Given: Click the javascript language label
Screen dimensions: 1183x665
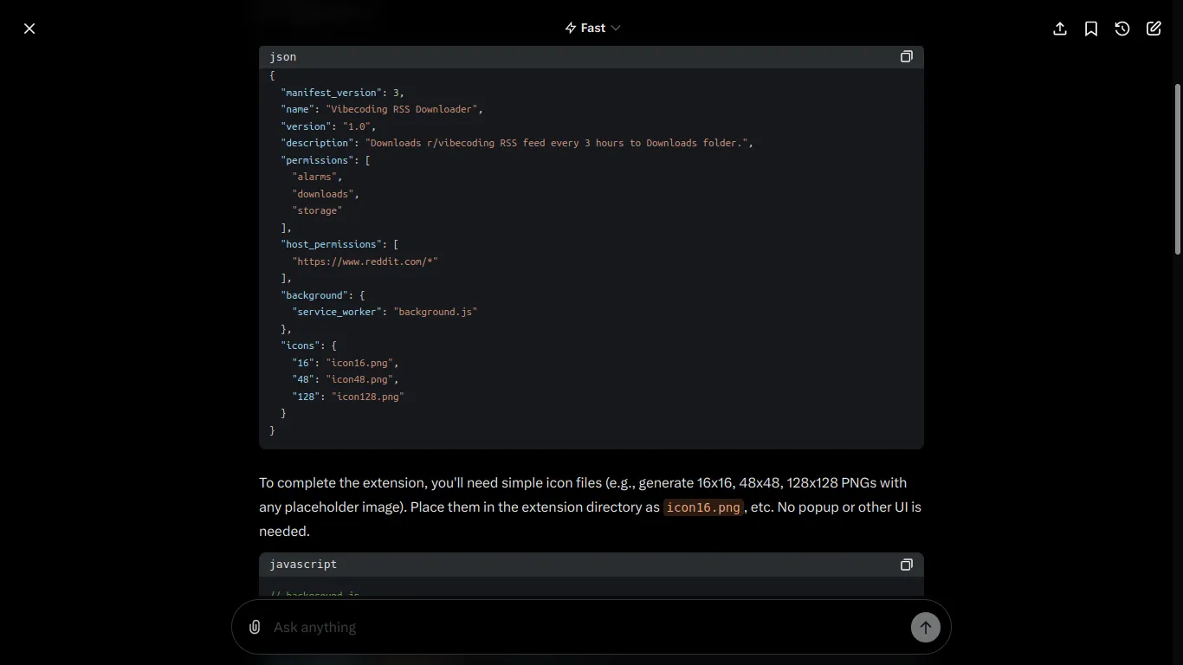Looking at the screenshot, I should point(303,565).
